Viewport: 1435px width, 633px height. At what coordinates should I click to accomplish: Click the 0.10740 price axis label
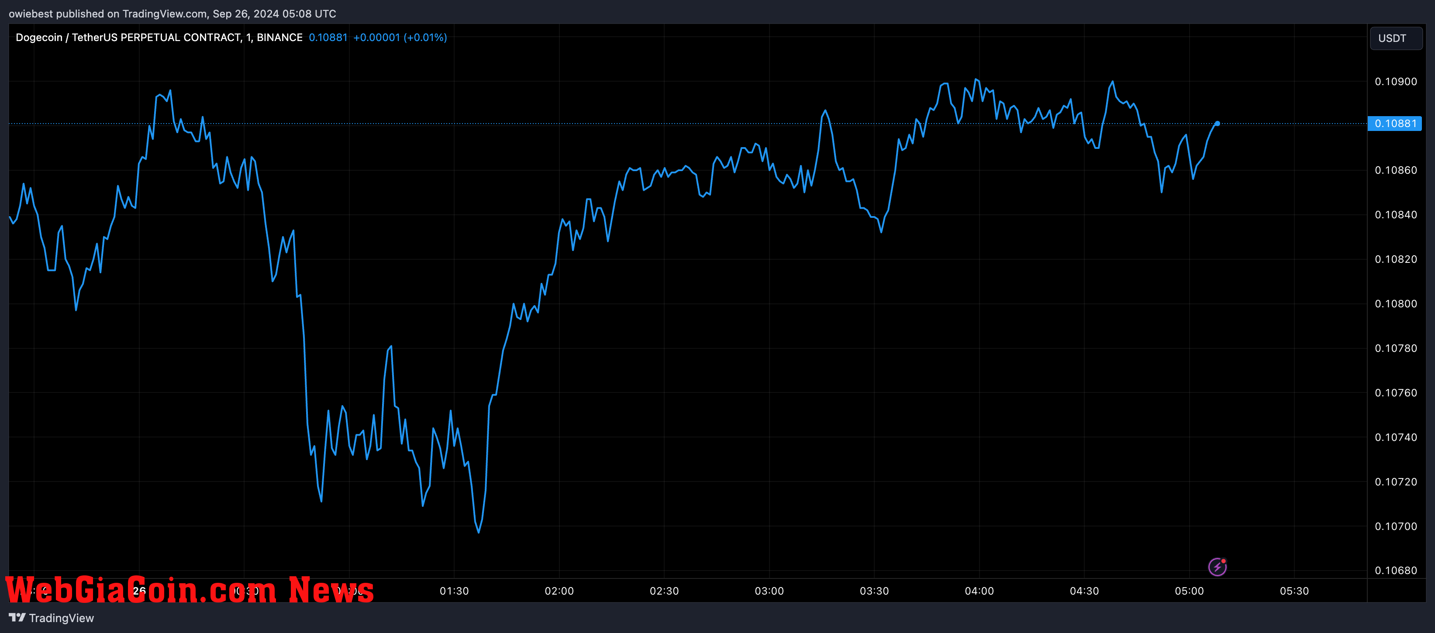[1395, 437]
